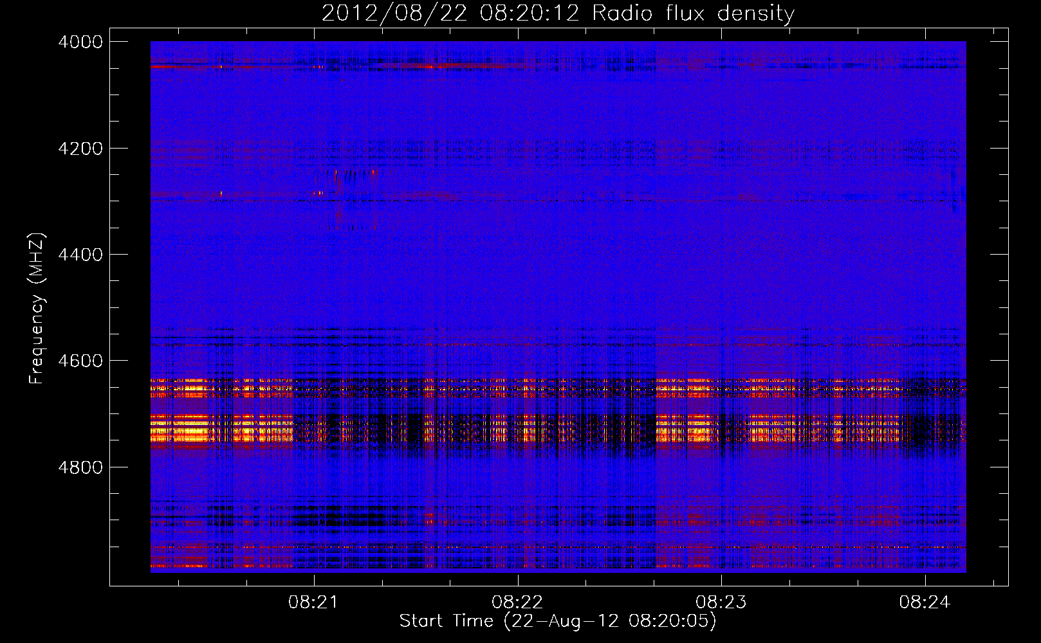Click the 4400 frequency tick label
This screenshot has height=643, width=1041.
point(80,255)
